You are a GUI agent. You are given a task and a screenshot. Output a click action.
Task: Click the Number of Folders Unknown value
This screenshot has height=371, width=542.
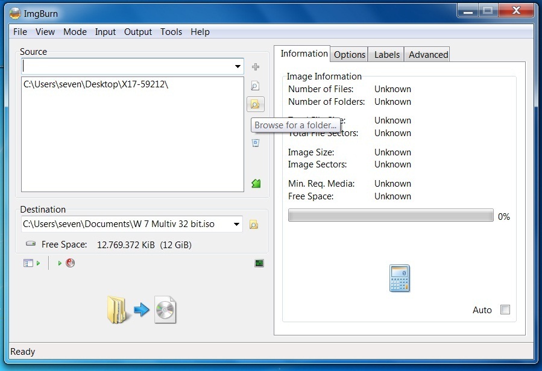[392, 102]
